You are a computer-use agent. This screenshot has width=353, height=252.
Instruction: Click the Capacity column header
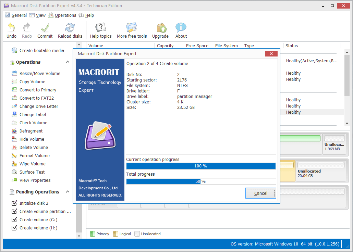click(169, 46)
